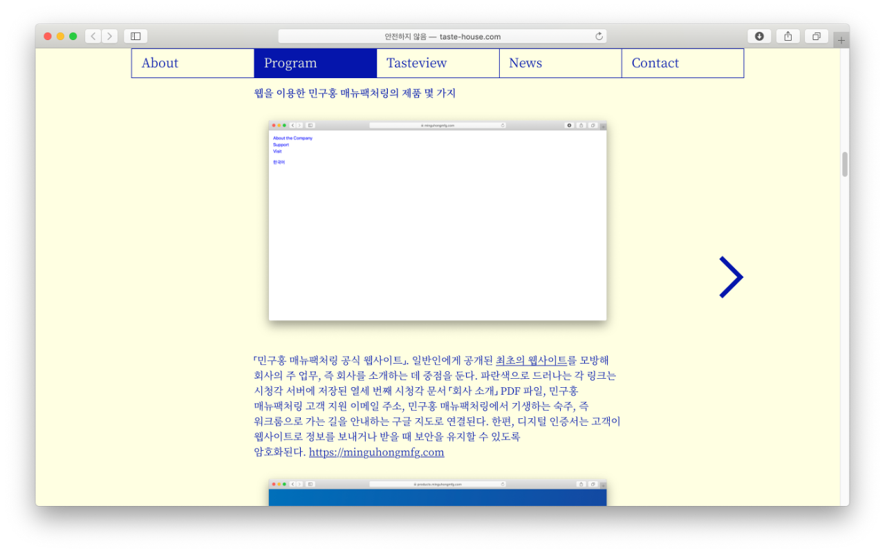The image size is (885, 553).
Task: Advance slideshow with the right chevron arrow
Action: (730, 277)
